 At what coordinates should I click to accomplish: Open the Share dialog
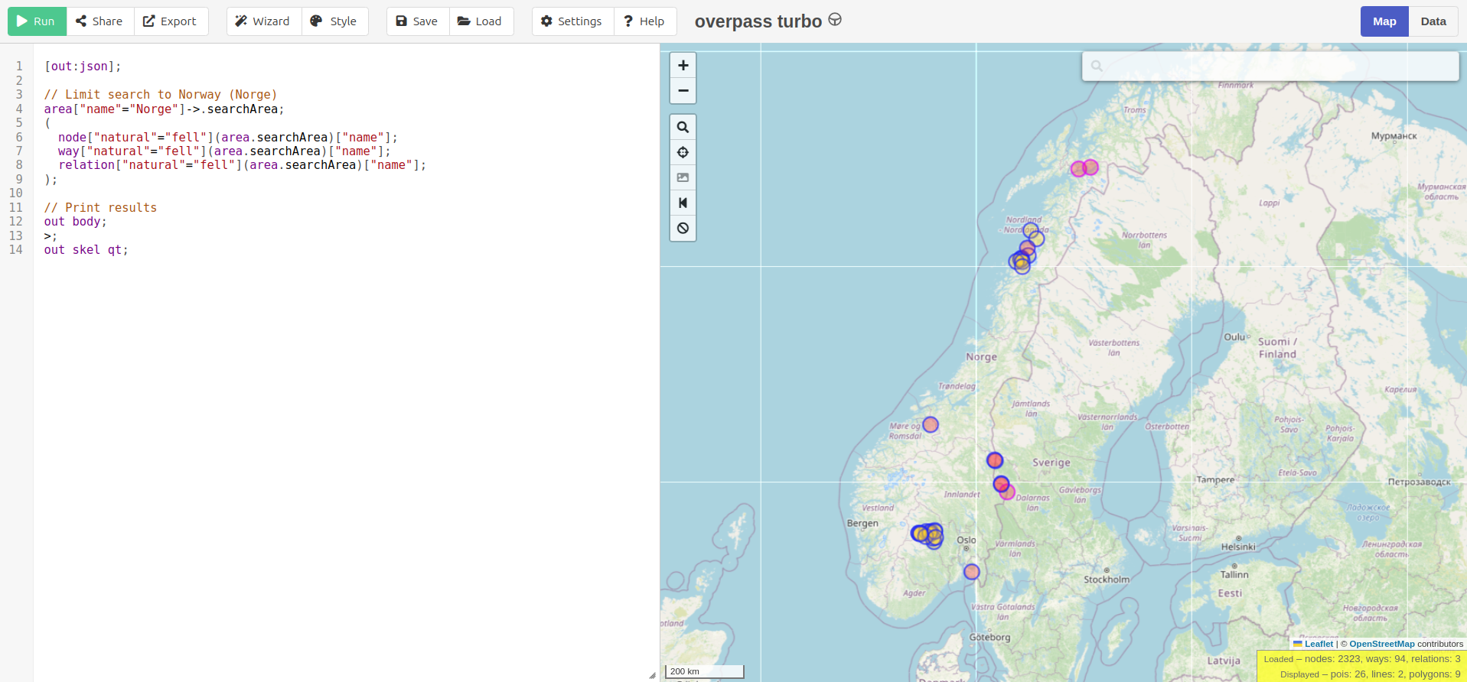pos(99,21)
